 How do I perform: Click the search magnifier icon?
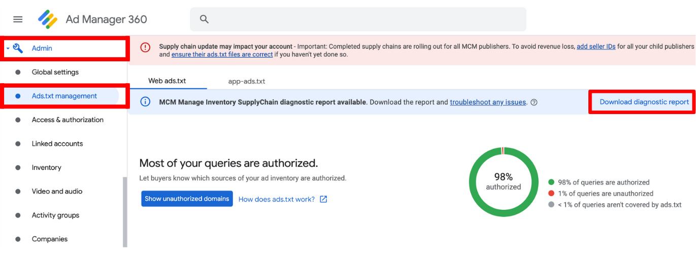pyautogui.click(x=204, y=19)
